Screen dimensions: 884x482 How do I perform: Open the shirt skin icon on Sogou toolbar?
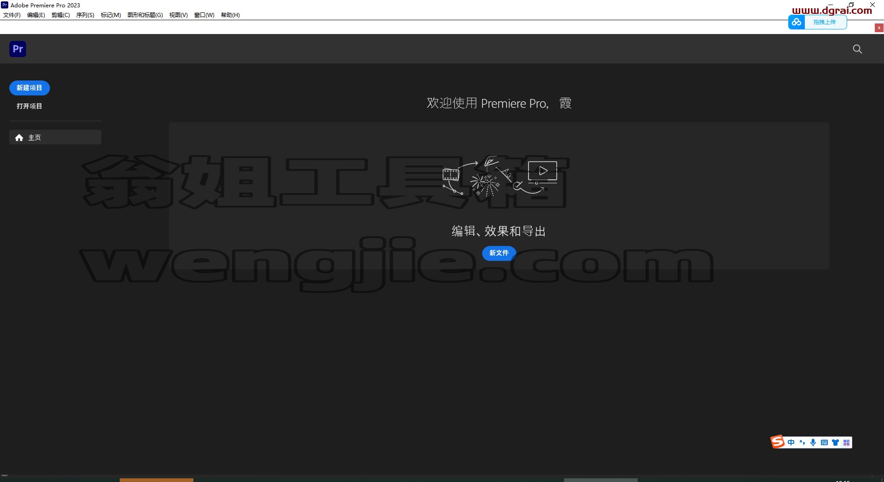(835, 442)
